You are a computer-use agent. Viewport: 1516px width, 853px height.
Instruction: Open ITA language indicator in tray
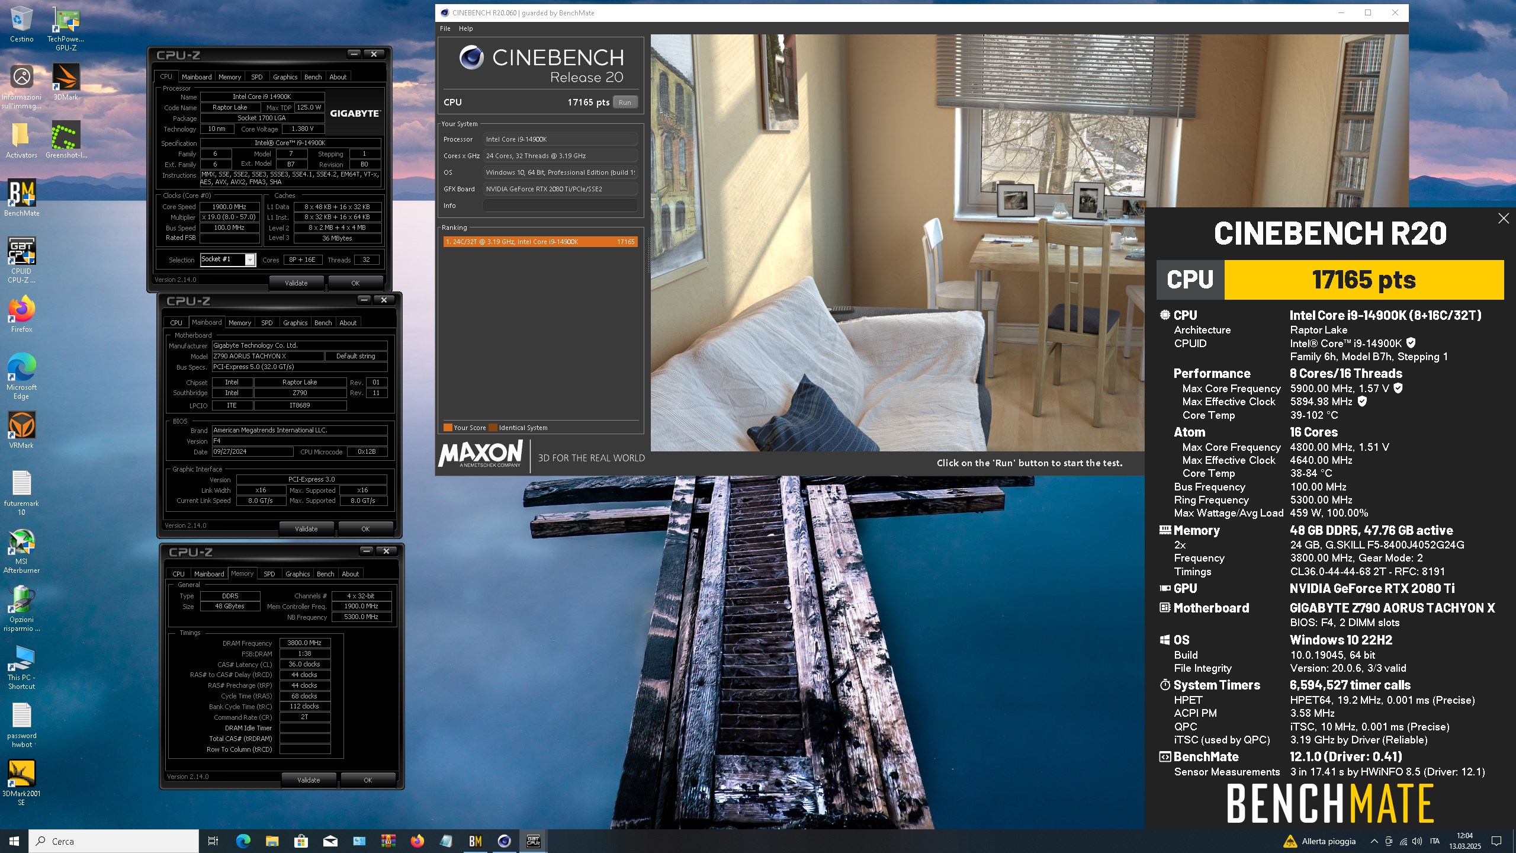point(1435,841)
